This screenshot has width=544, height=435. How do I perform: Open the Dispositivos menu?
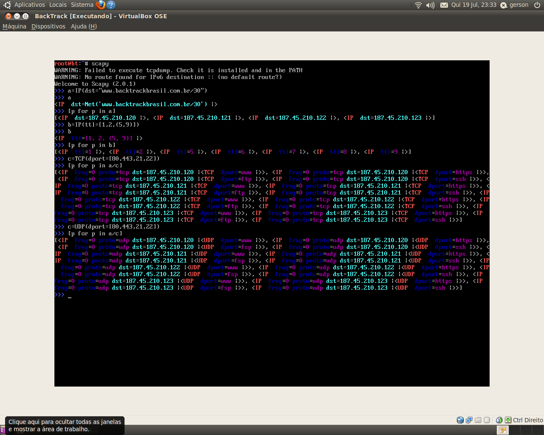48,26
